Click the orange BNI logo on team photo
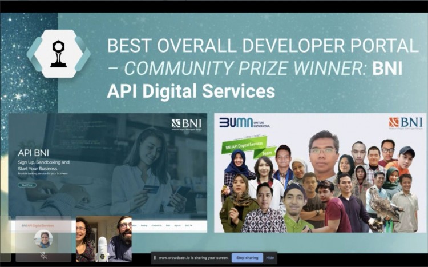This screenshot has height=267, width=428. (x=406, y=123)
